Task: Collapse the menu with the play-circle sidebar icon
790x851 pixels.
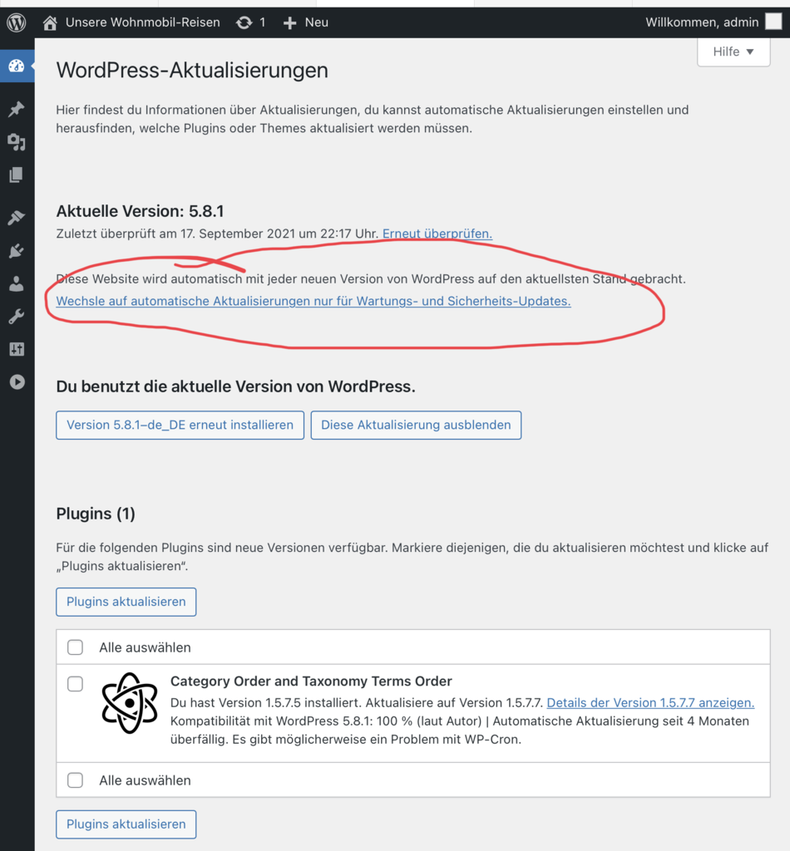Action: tap(17, 382)
